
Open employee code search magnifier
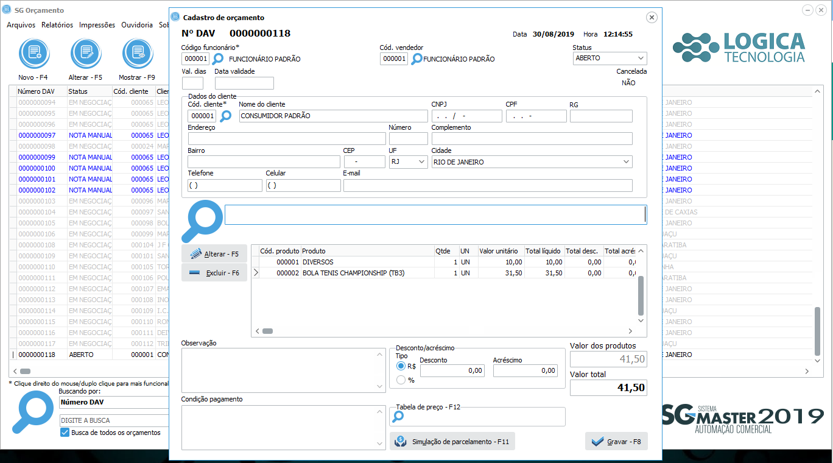(217, 59)
